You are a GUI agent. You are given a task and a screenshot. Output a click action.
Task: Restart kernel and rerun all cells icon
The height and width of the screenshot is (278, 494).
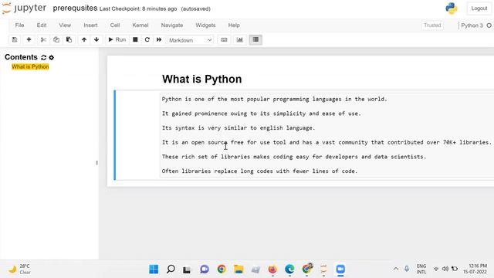pos(159,39)
